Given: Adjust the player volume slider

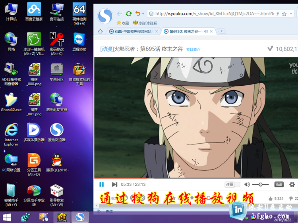Looking at the screenshot, I should [x=260, y=184].
